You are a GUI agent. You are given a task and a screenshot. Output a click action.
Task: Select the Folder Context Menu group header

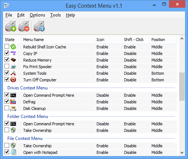(27, 117)
